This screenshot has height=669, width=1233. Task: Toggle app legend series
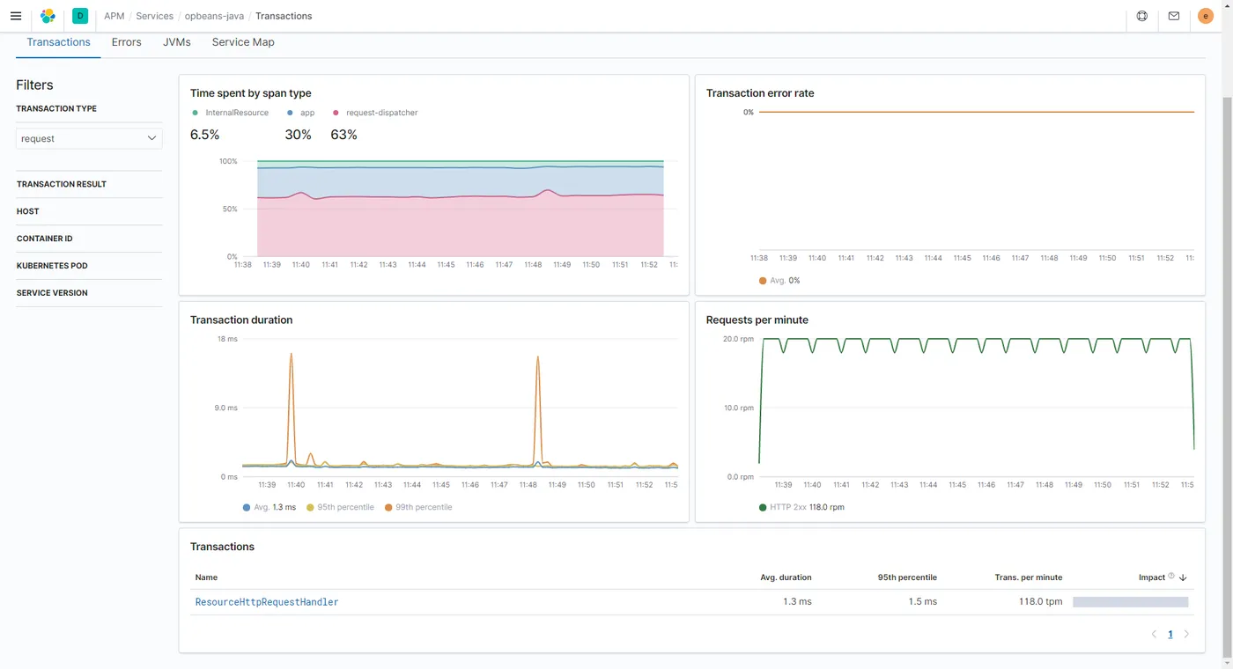pyautogui.click(x=301, y=113)
